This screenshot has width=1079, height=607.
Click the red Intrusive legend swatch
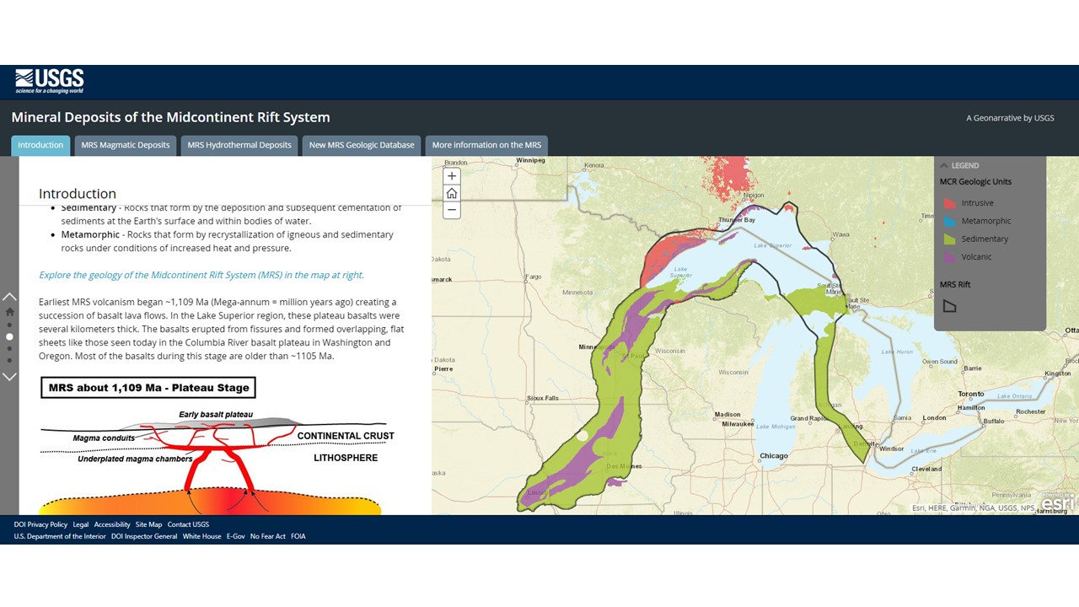[x=950, y=203]
